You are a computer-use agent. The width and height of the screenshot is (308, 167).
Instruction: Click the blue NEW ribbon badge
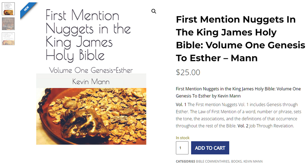27,9
